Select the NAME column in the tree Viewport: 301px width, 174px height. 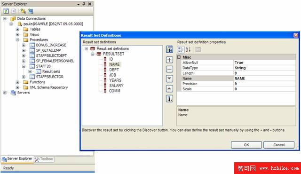[x=114, y=64]
